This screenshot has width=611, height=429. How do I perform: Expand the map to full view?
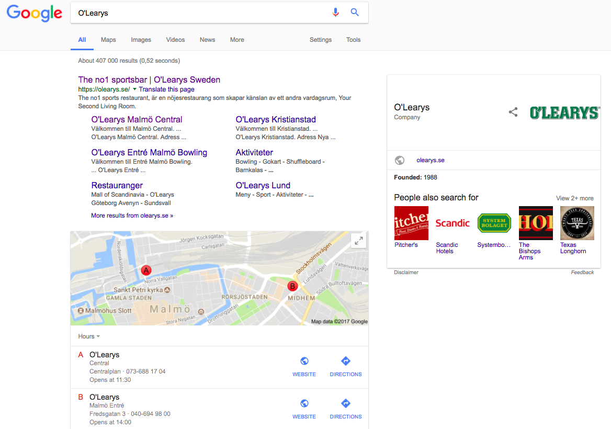(x=358, y=241)
